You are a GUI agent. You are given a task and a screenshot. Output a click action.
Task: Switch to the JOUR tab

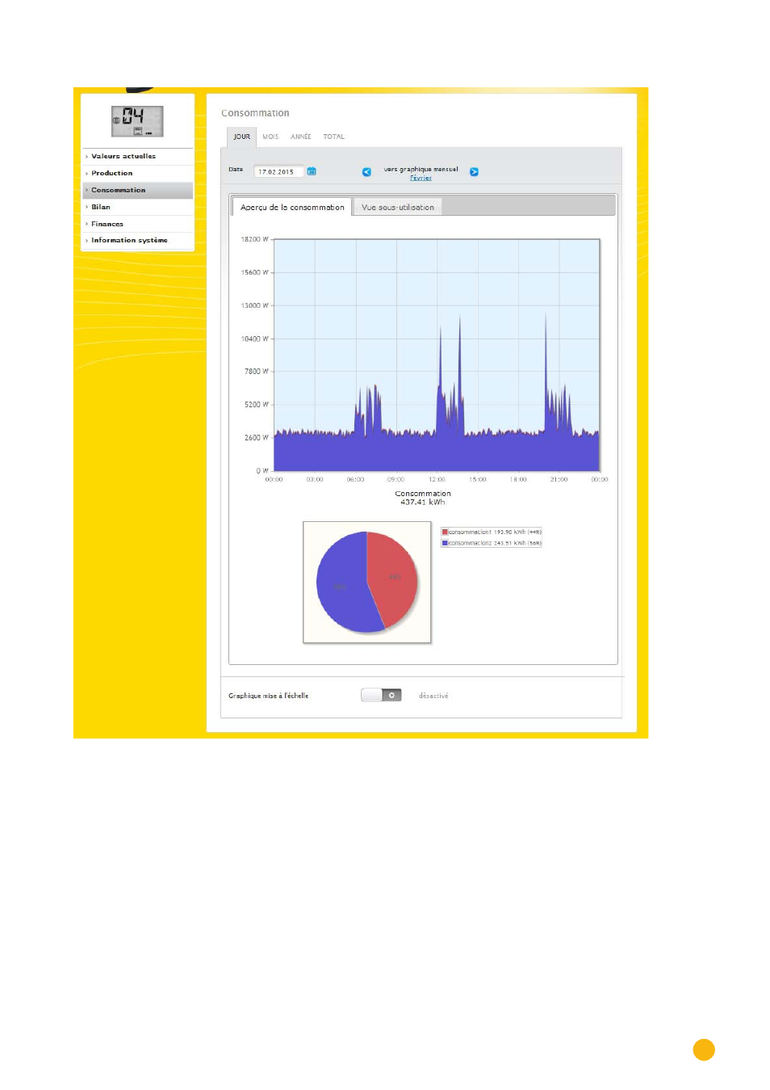coord(241,137)
